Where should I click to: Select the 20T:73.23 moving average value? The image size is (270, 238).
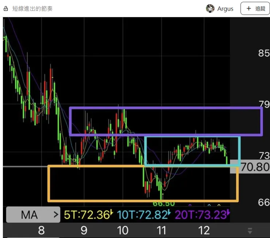click(x=202, y=215)
